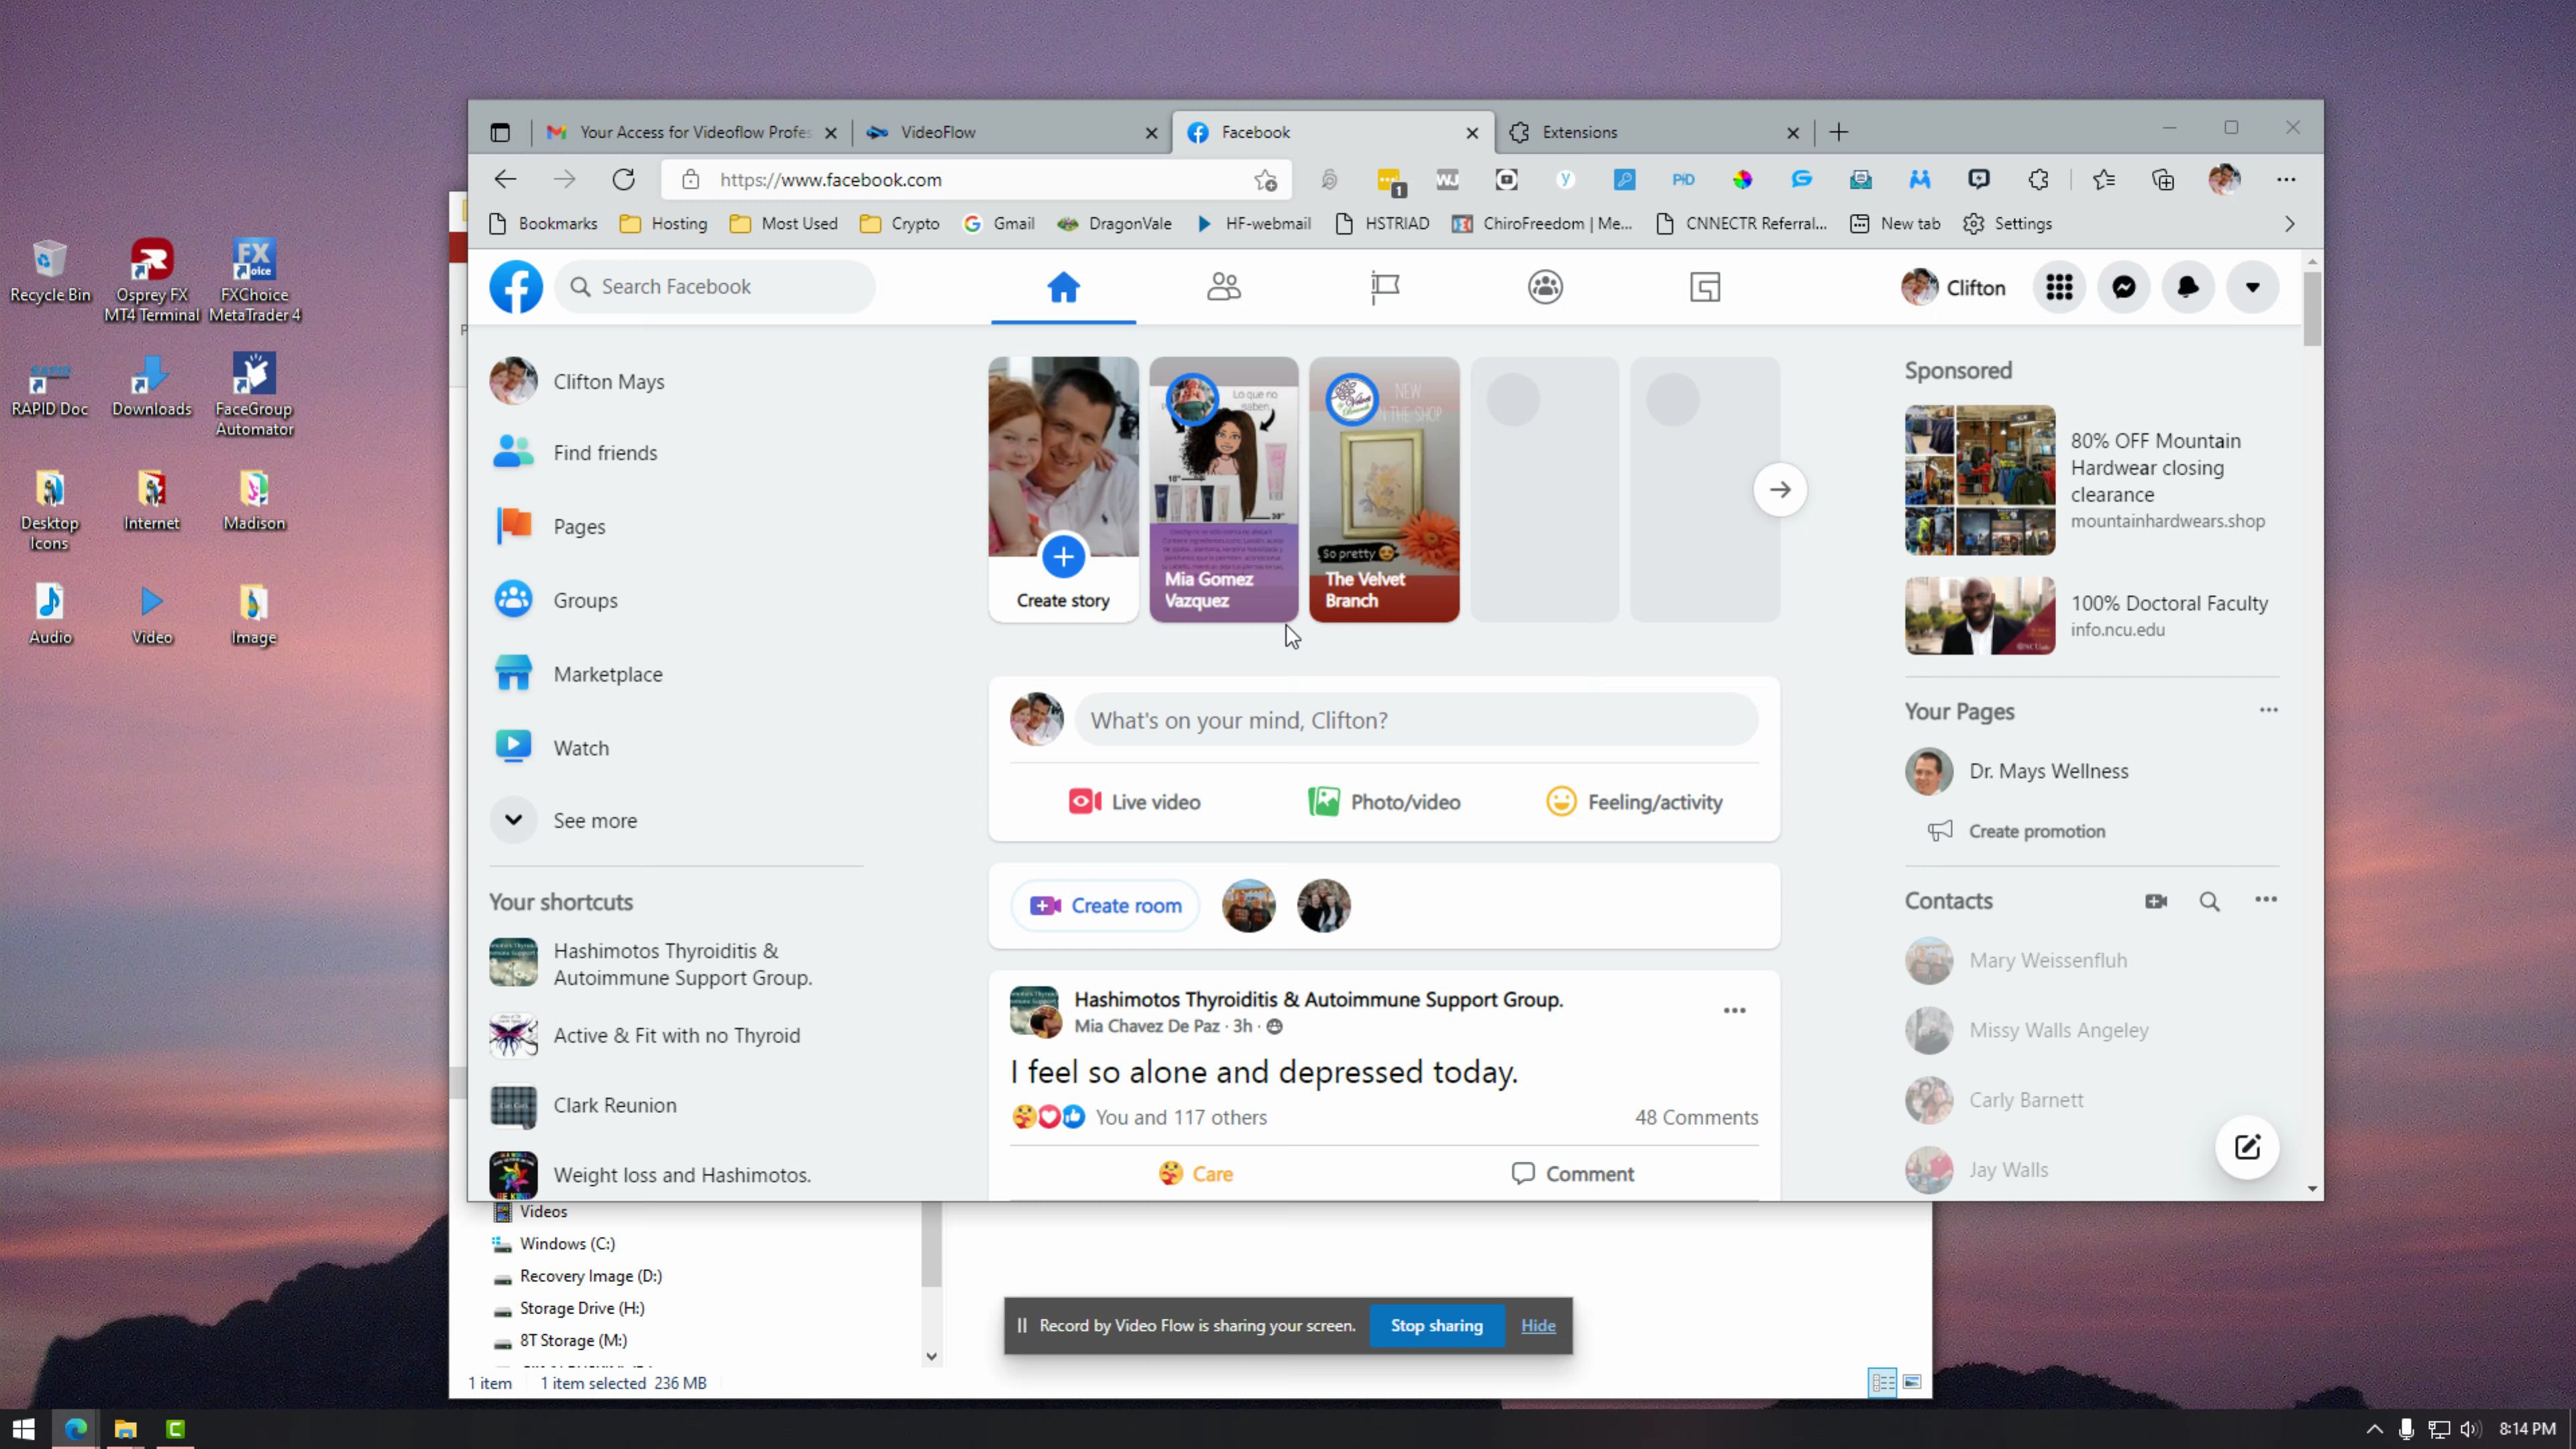Open post options for Hashimotos group post
The height and width of the screenshot is (1449, 2576).
click(1735, 1010)
